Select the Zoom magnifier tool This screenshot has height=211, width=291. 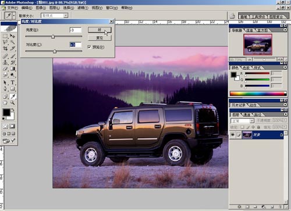tap(13, 102)
